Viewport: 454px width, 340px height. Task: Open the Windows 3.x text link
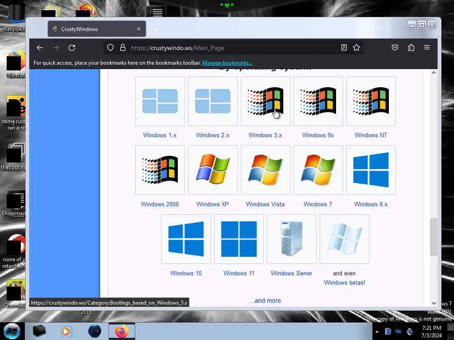tap(266, 135)
